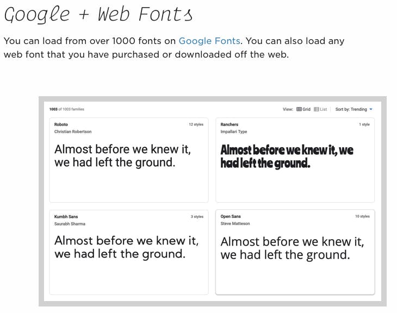Viewport: 397px width, 313px height.
Task: Open the Sort by Trending dropdown
Action: 353,109
